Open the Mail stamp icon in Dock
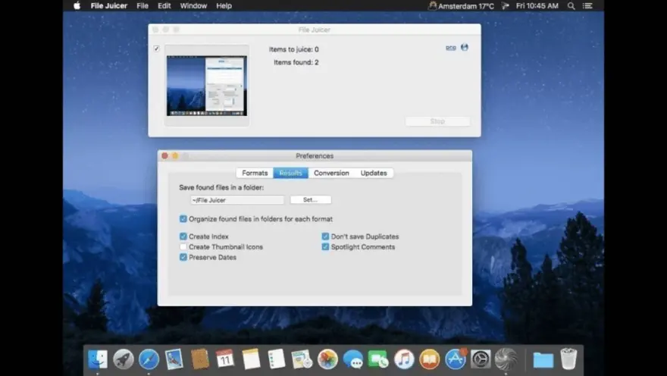Screen dimensions: 667x376 [174, 359]
